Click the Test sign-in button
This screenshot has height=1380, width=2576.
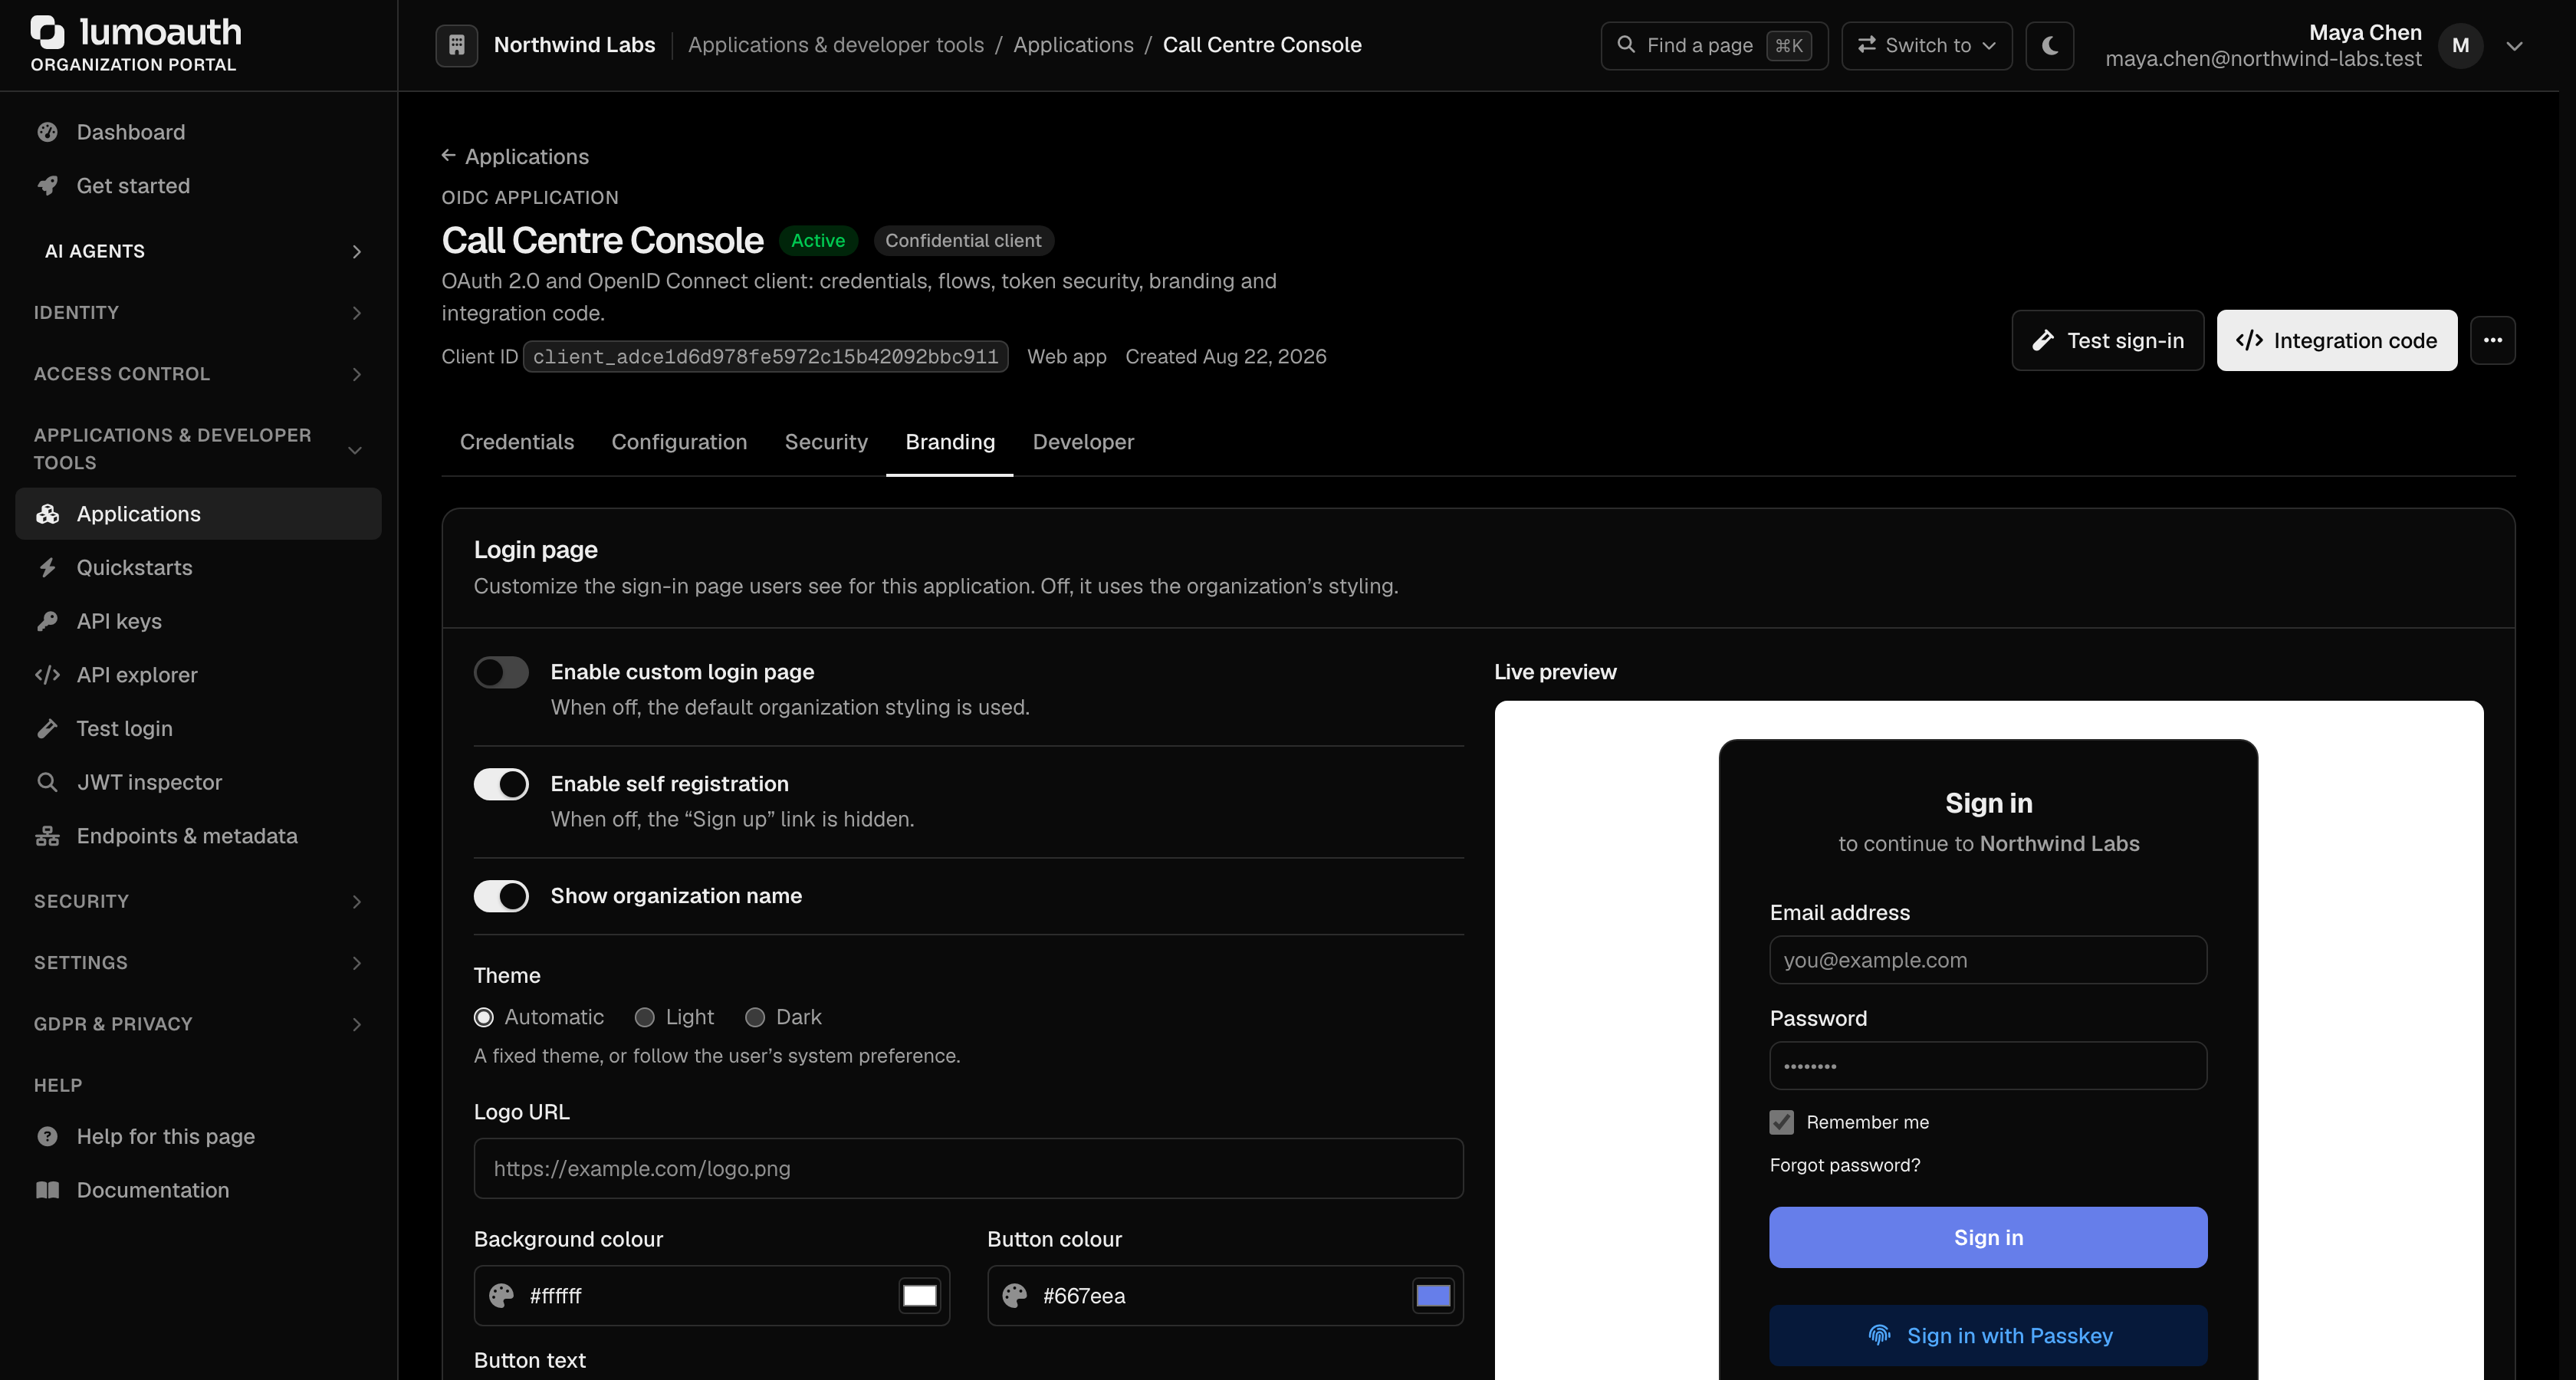2108,340
